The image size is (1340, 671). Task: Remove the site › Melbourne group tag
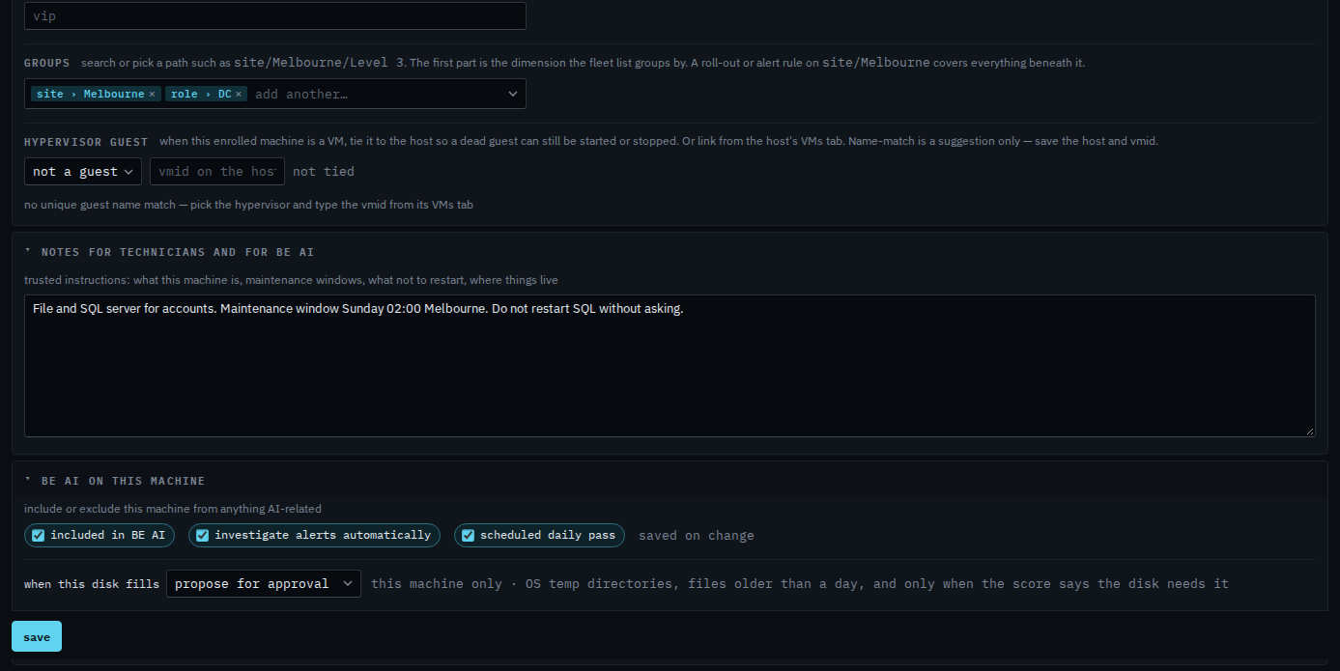point(152,95)
